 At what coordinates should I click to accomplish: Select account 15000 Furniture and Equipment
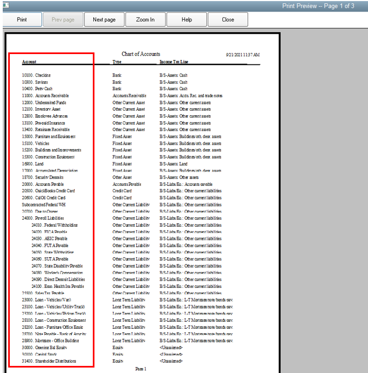tap(49, 137)
